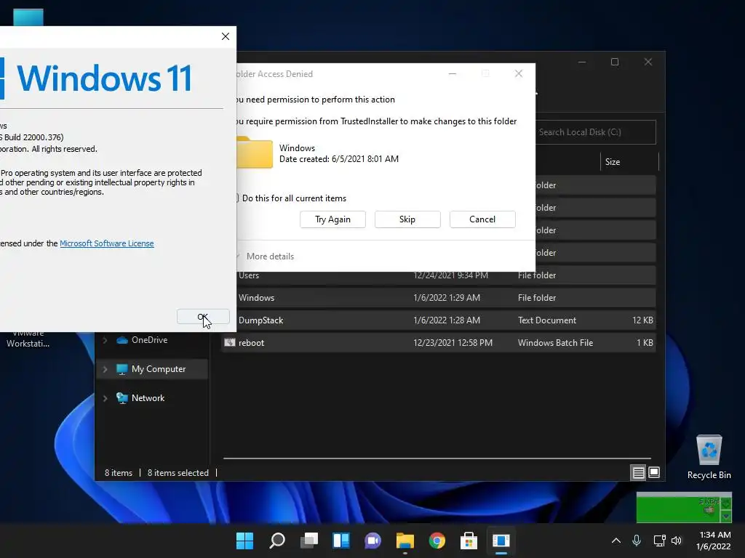
Task: Open the Microsoft Software License link
Action: (x=107, y=243)
